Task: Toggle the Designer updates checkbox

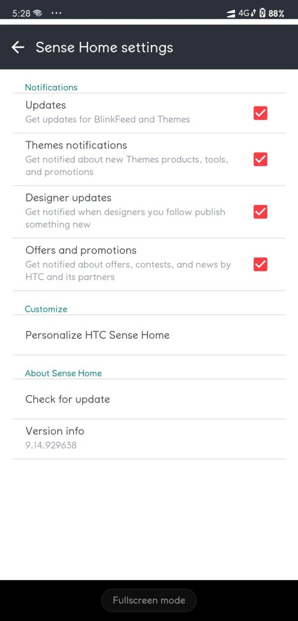Action: pyautogui.click(x=260, y=211)
